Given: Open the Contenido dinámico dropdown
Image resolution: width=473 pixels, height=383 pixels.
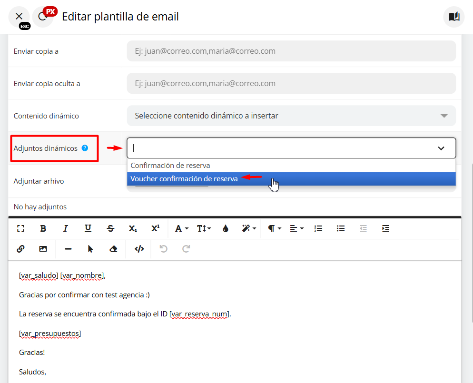Looking at the screenshot, I should click(x=291, y=116).
